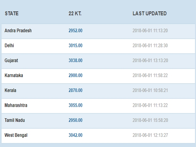Click the 3055.00 Maharashtra rate
Screen dimensions: 196x147
tap(75, 106)
